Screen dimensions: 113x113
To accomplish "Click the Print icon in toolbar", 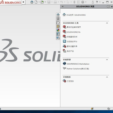I will pyautogui.click(x=55, y=2).
